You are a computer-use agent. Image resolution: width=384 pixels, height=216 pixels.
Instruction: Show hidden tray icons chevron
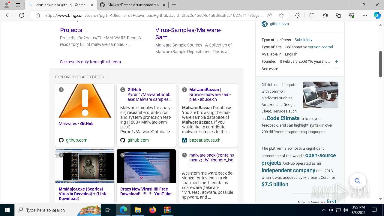point(323,210)
